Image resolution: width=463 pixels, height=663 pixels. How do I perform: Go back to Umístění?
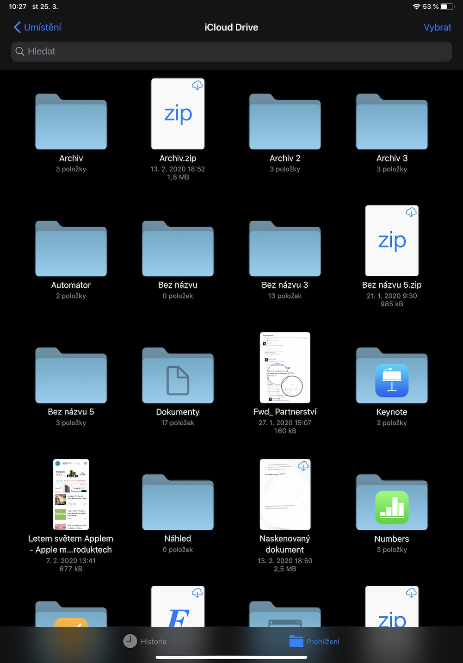pos(37,27)
